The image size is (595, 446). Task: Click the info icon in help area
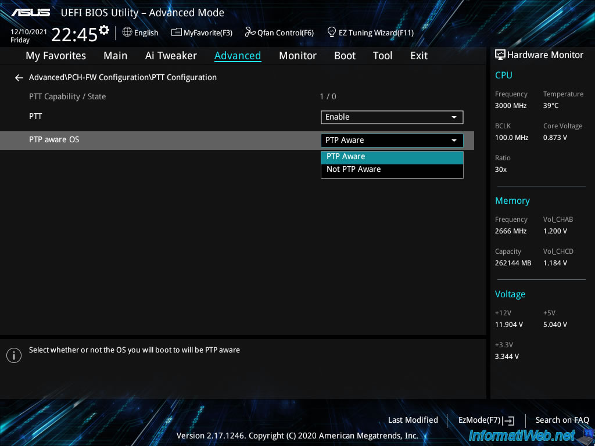[x=14, y=355]
